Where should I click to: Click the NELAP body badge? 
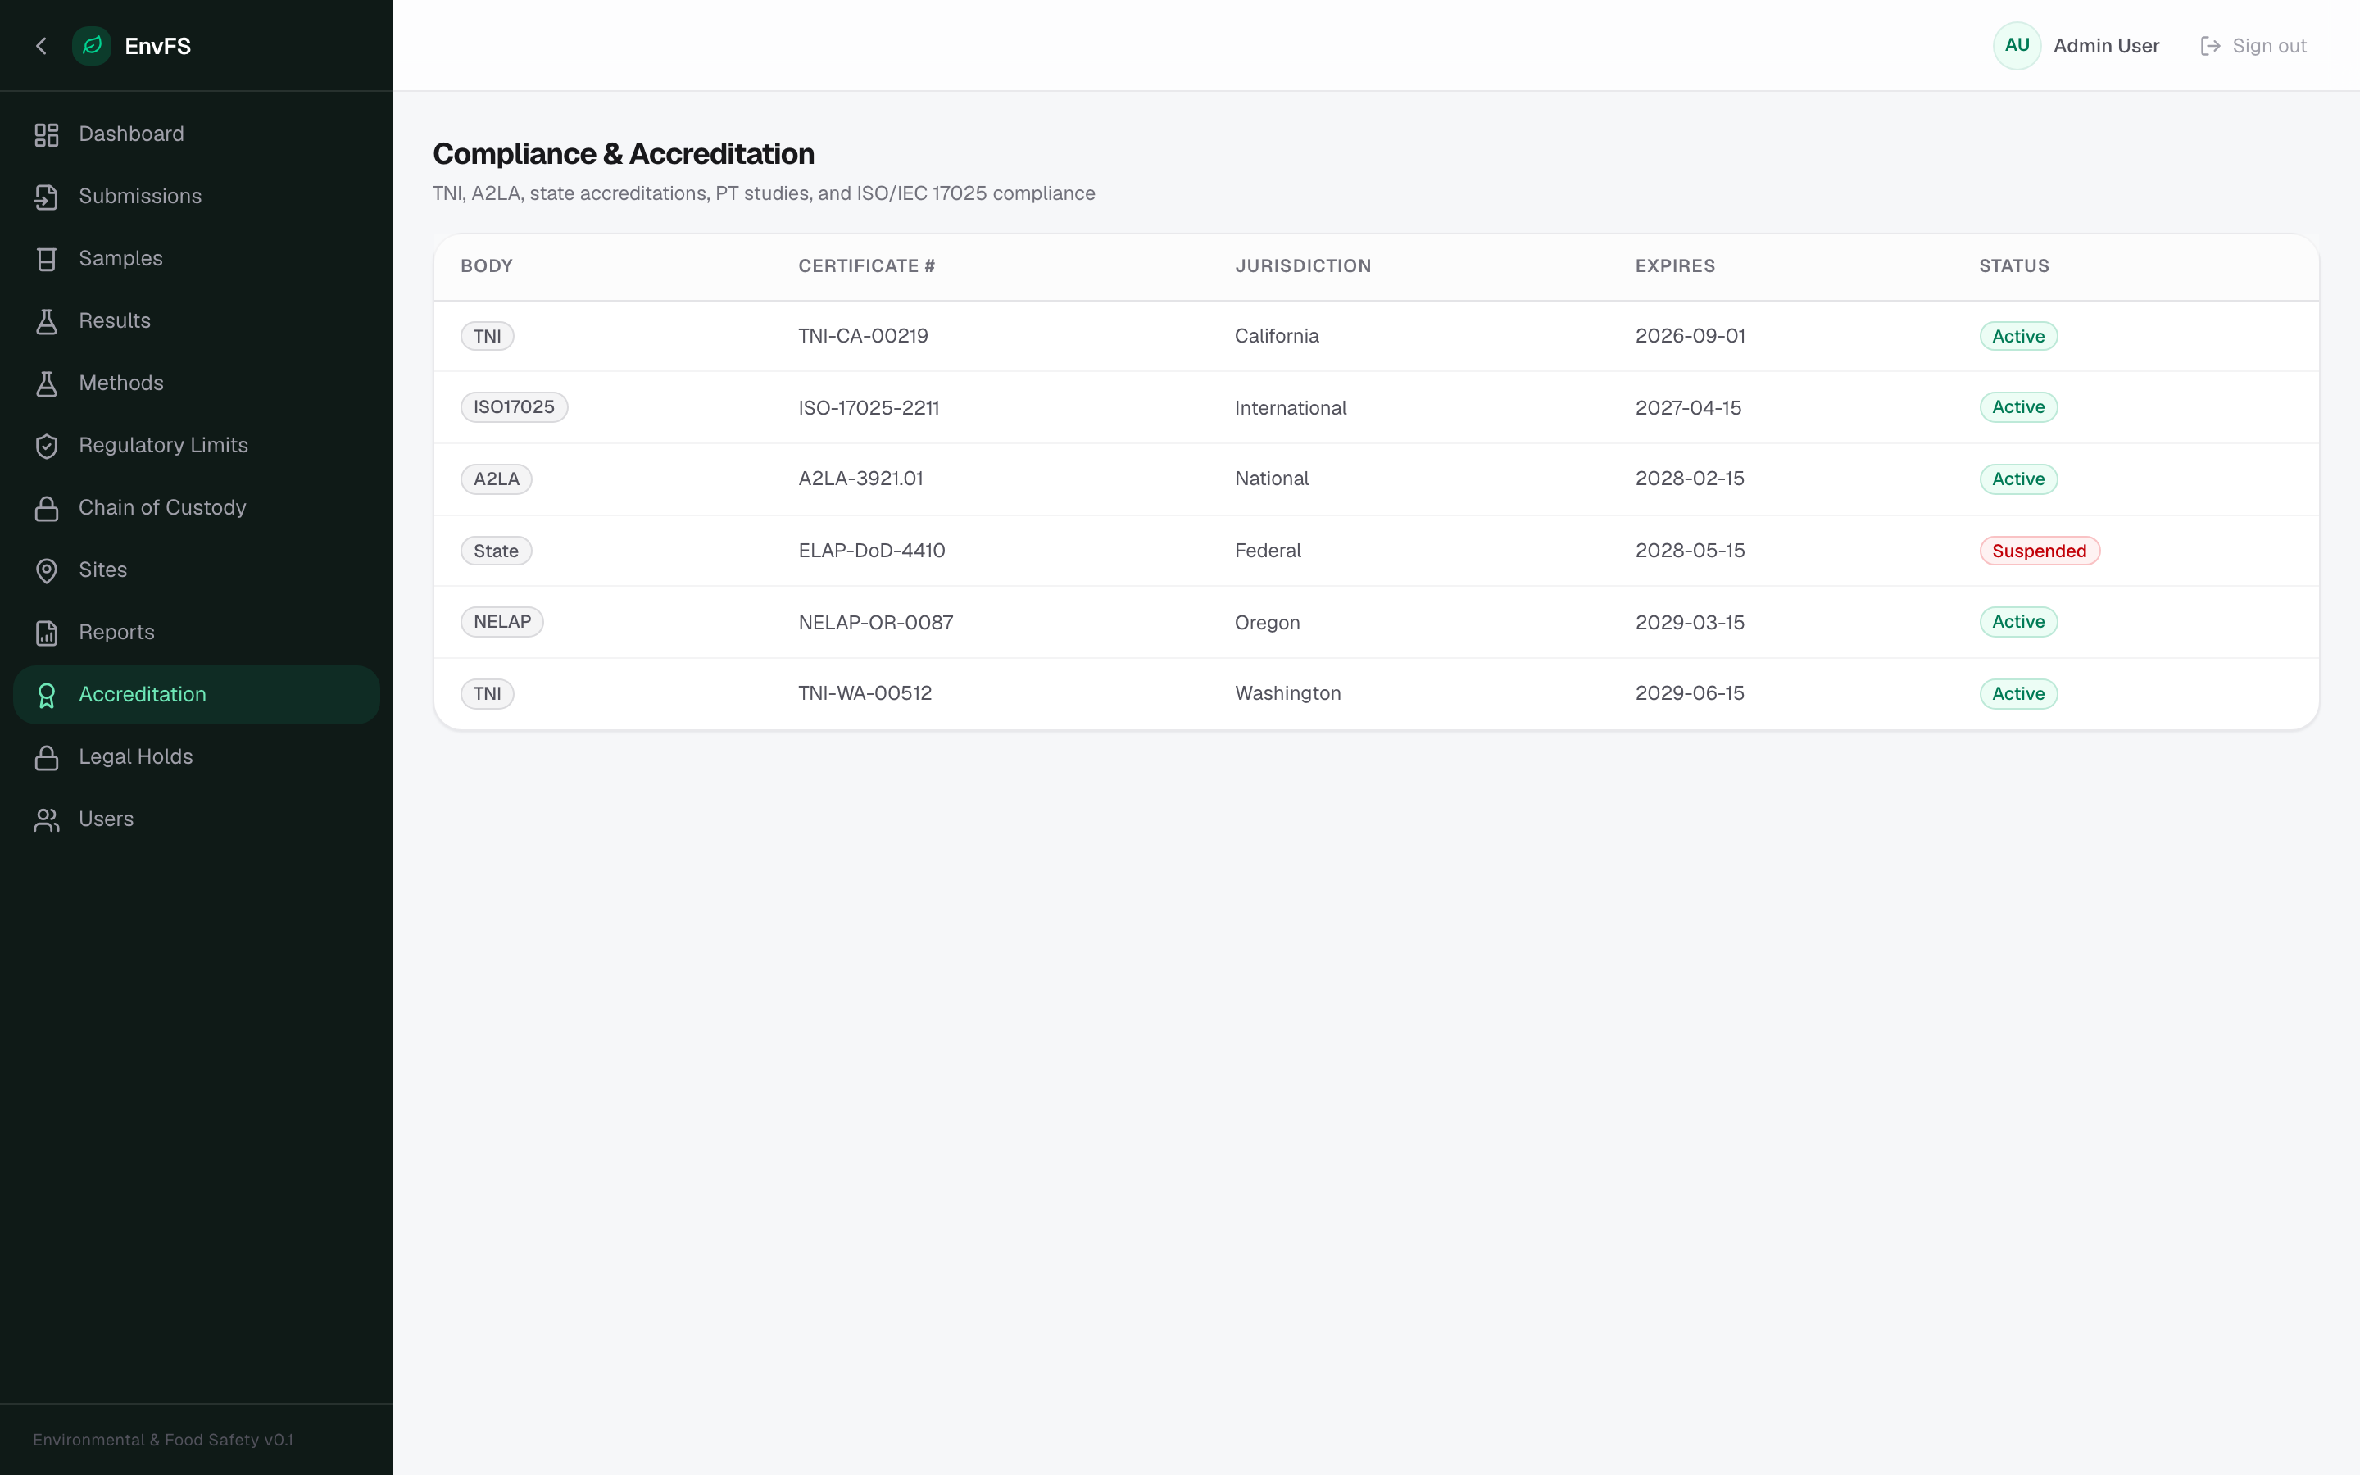(502, 623)
